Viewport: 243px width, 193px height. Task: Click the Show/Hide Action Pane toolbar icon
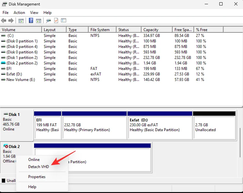[38, 21]
